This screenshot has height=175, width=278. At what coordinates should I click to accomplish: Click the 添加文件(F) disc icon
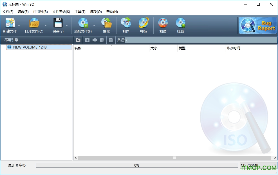[x=83, y=23]
